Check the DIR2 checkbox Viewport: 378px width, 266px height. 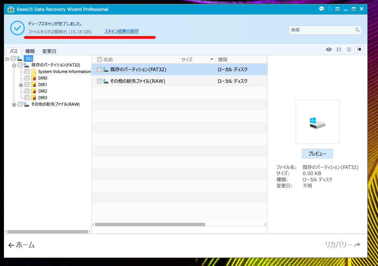tap(27, 91)
